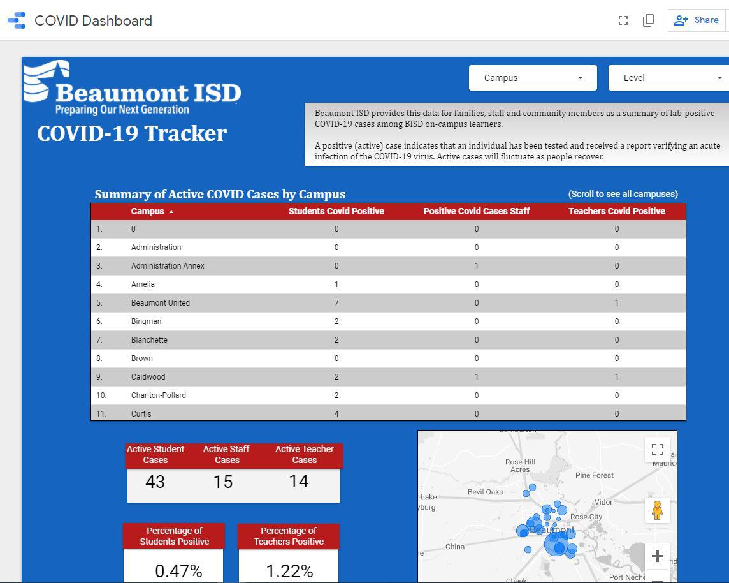Select the Bingman campus row

click(x=388, y=321)
